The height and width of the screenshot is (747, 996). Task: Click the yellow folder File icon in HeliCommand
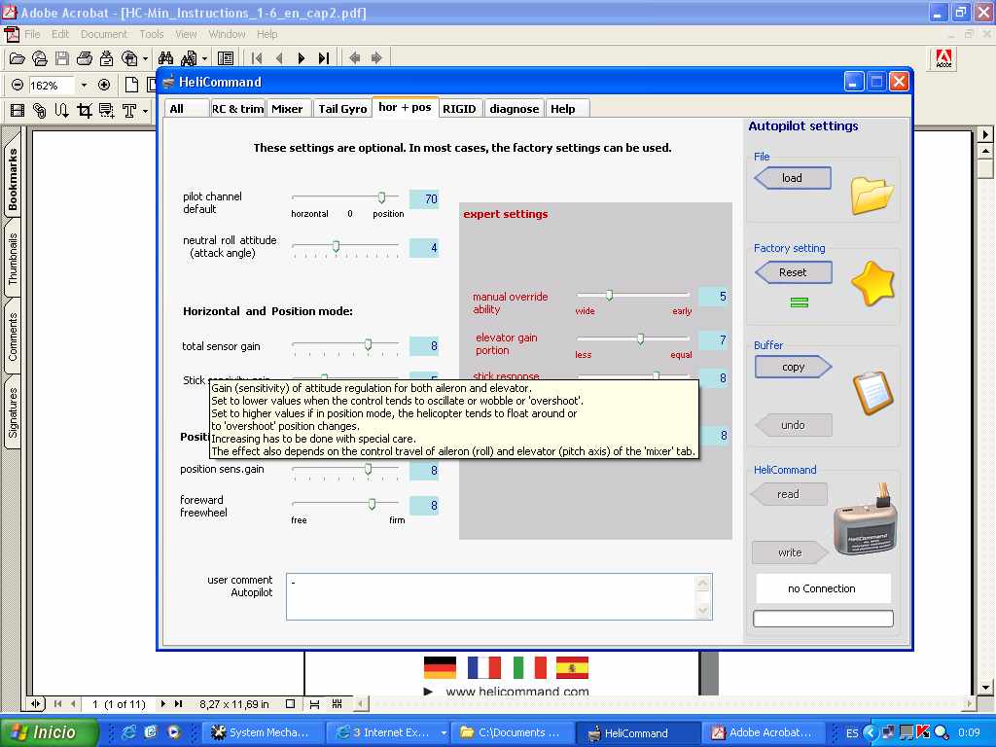pos(871,194)
